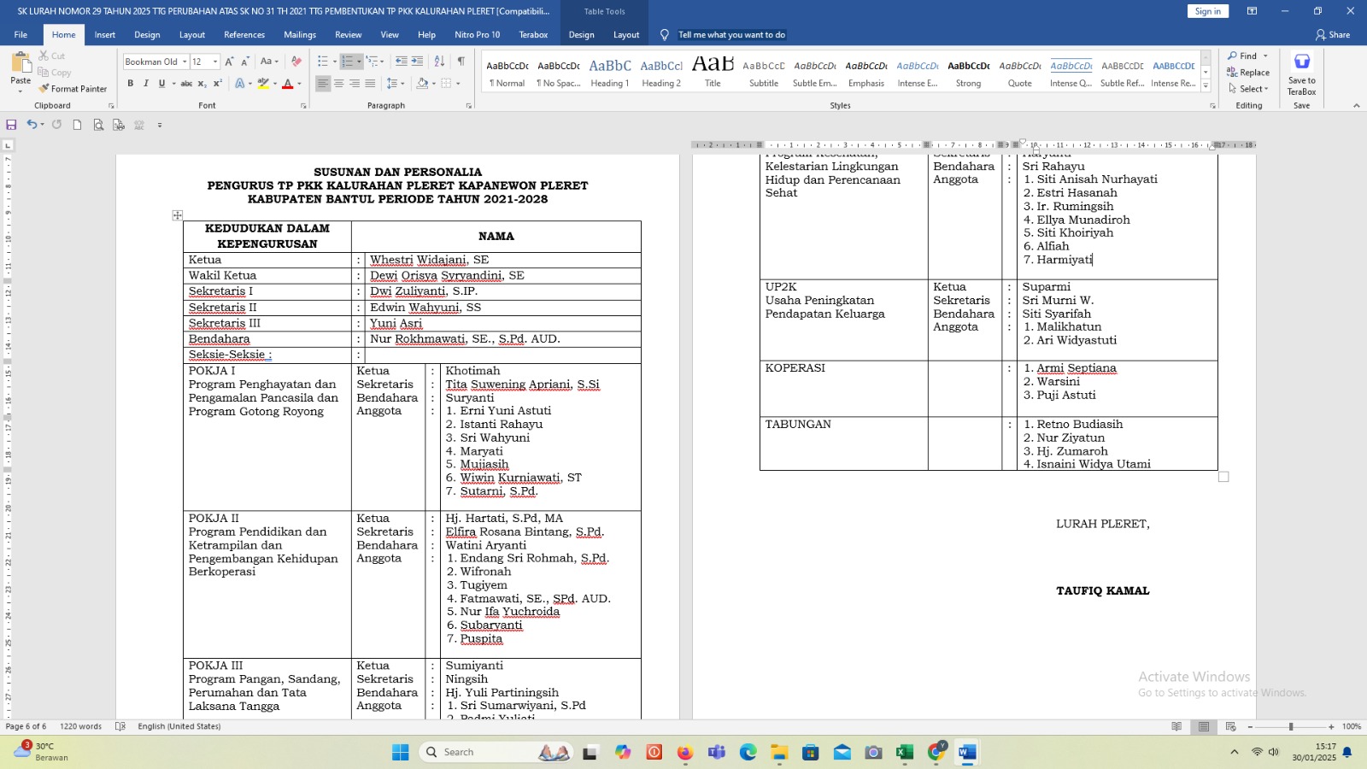The image size is (1367, 769).
Task: Click the Sign in button
Action: click(1207, 11)
